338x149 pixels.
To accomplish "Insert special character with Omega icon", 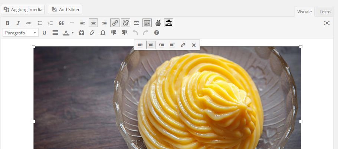I will (103, 33).
